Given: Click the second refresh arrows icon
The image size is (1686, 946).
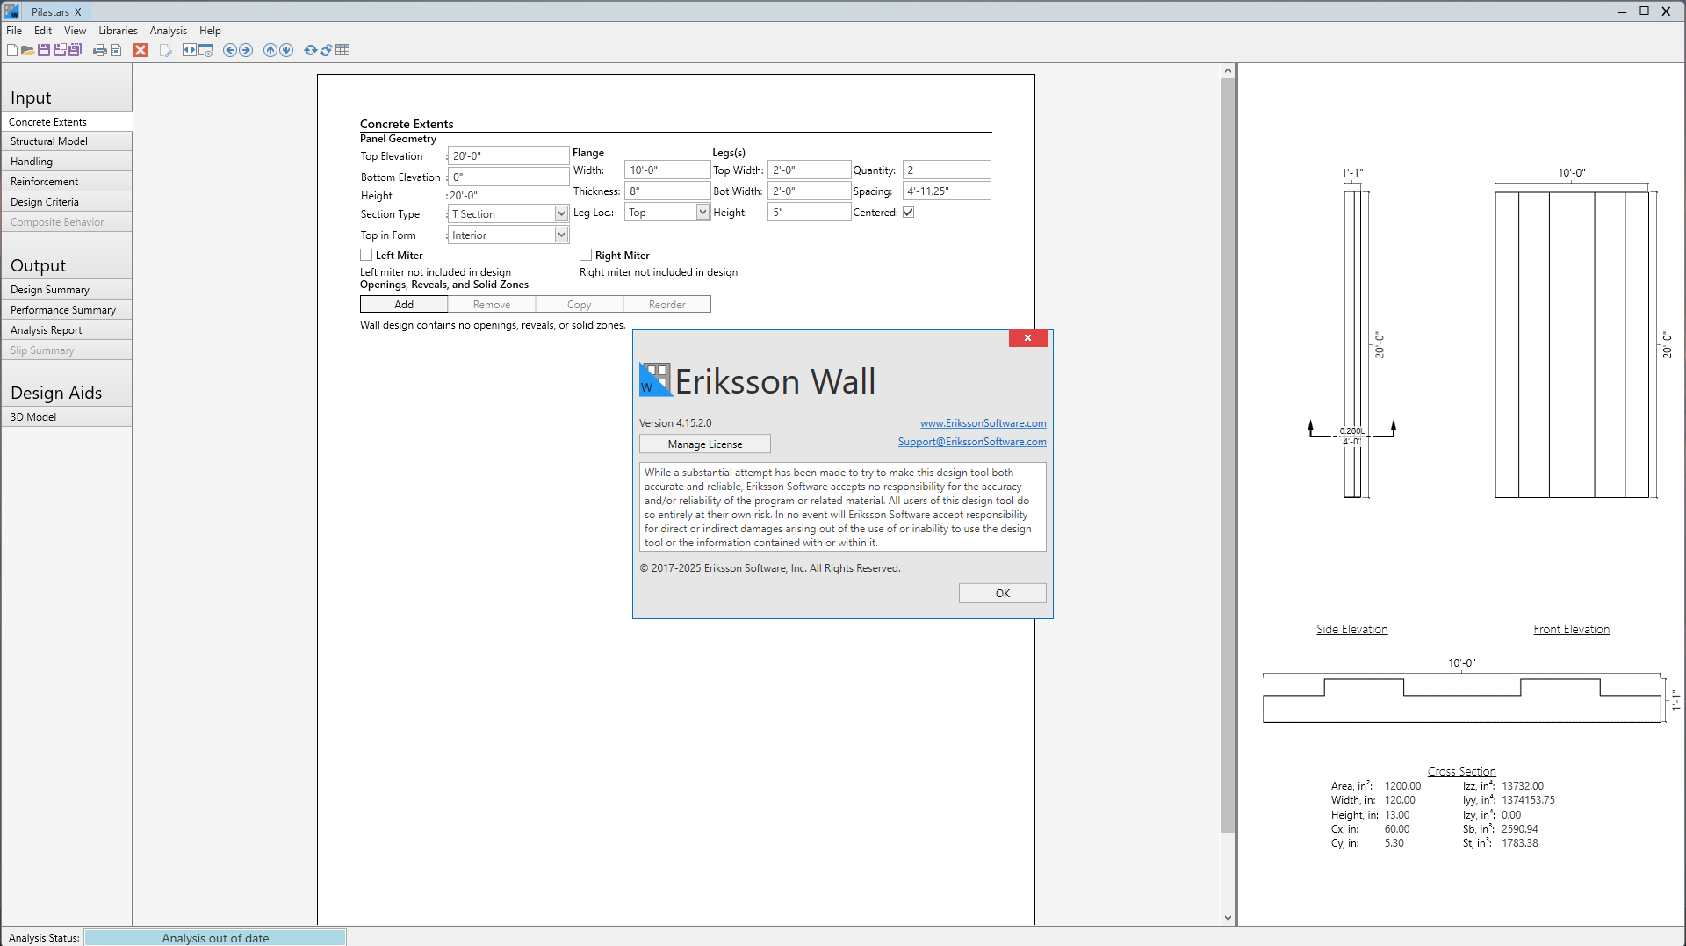Looking at the screenshot, I should [326, 50].
